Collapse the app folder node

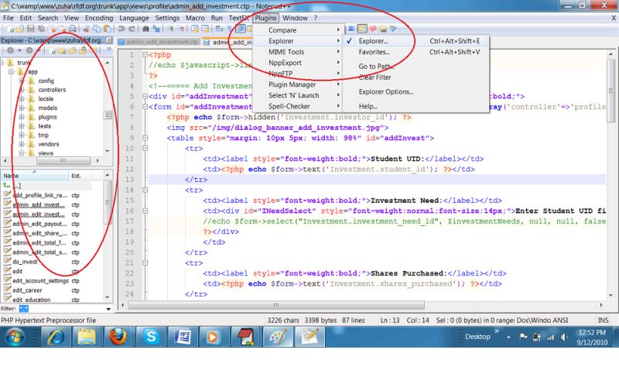[12, 72]
